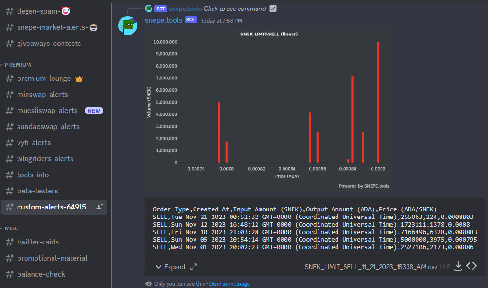The width and height of the screenshot is (488, 288).
Task: Click the CSV row dated Nov 05 2023
Action: click(x=315, y=239)
